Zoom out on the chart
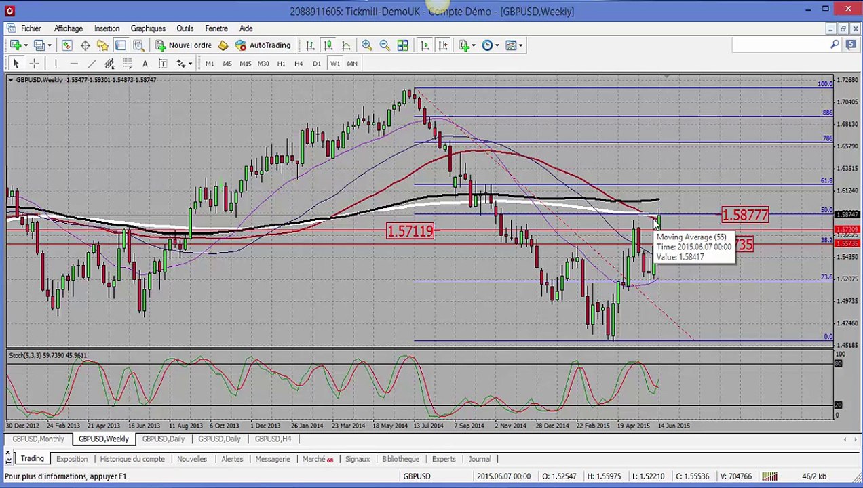863x488 pixels. 385,45
